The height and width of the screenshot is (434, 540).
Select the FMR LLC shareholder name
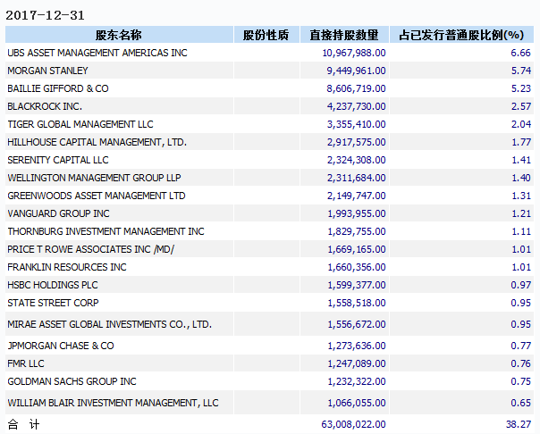coord(26,363)
